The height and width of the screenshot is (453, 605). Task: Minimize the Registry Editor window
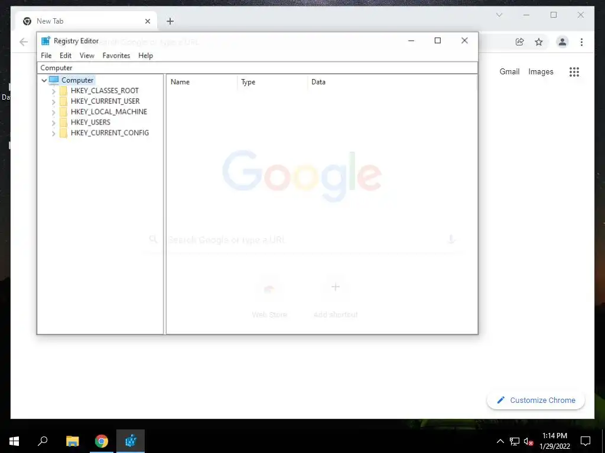[x=411, y=41]
